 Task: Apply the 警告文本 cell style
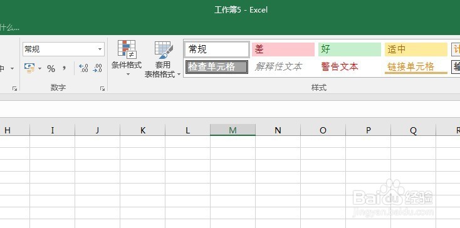pyautogui.click(x=350, y=67)
